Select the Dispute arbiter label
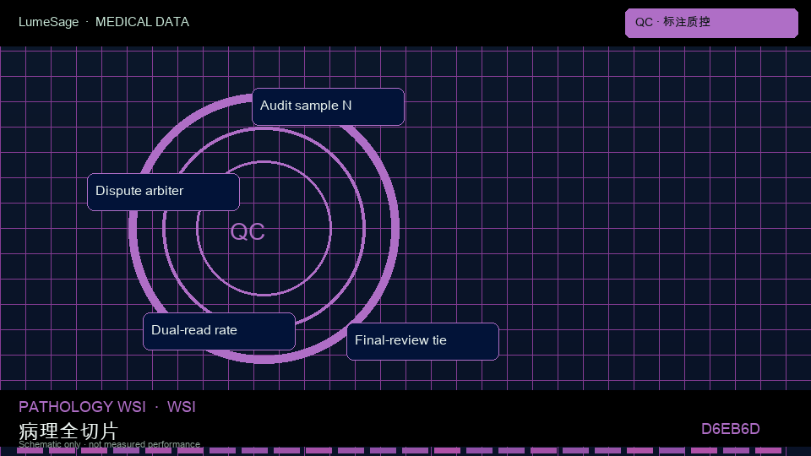 [163, 192]
